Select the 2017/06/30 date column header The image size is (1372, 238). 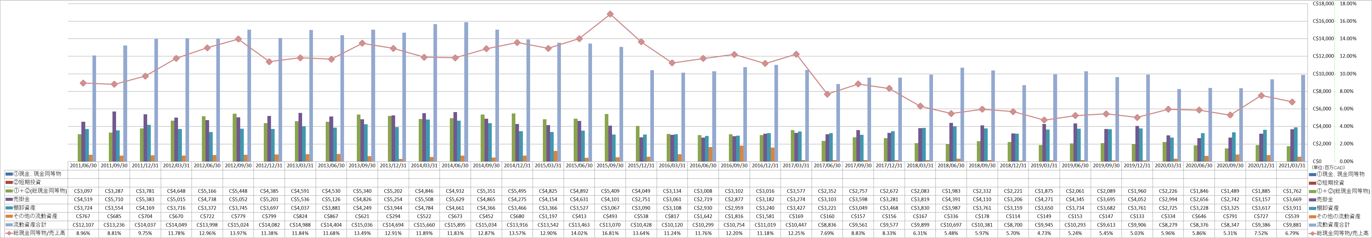click(x=827, y=166)
